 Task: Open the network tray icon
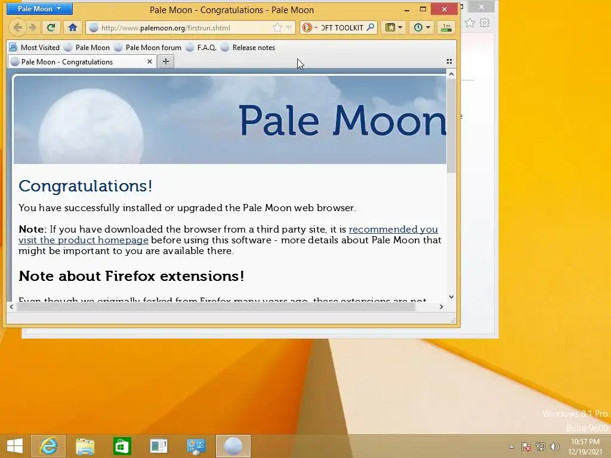(x=541, y=447)
